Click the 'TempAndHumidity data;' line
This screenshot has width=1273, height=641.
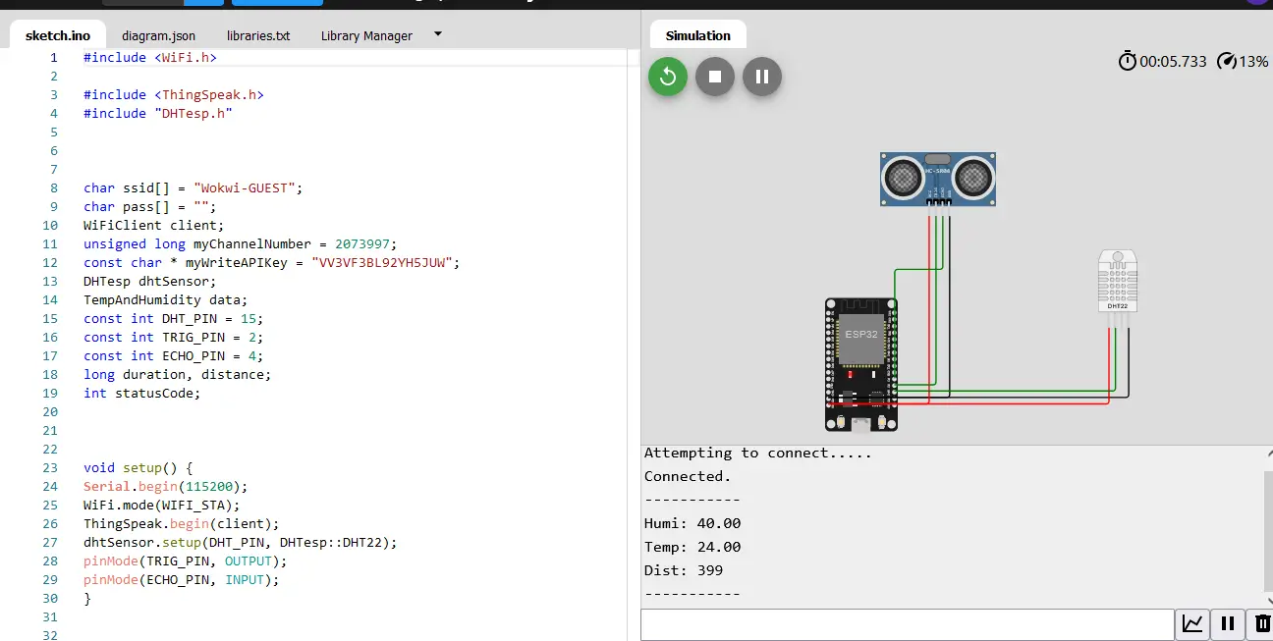point(166,300)
